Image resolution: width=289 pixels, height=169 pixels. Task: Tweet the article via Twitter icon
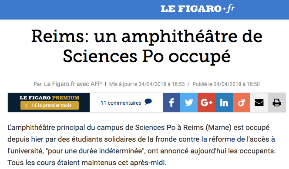(189, 103)
